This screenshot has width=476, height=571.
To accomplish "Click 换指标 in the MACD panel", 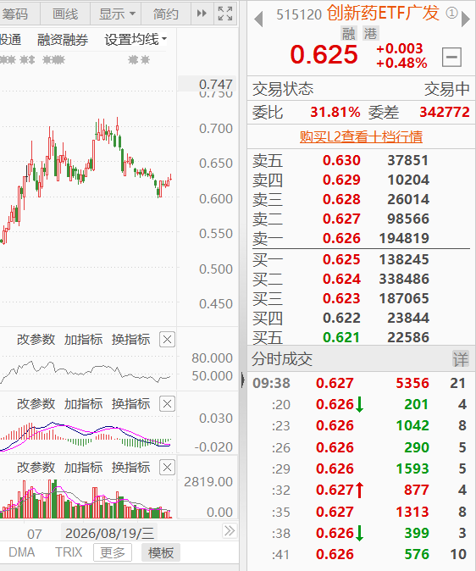I will click(130, 404).
